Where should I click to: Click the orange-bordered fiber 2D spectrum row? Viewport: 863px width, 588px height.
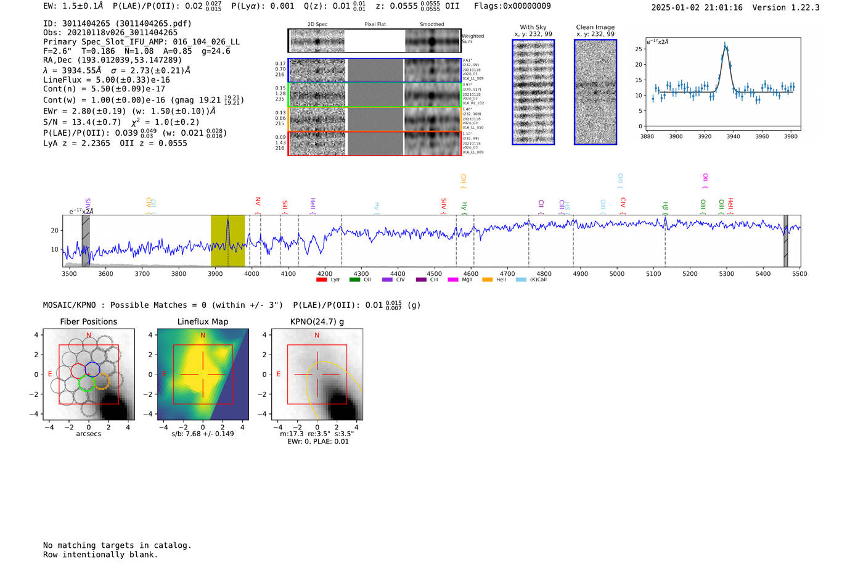[375, 119]
